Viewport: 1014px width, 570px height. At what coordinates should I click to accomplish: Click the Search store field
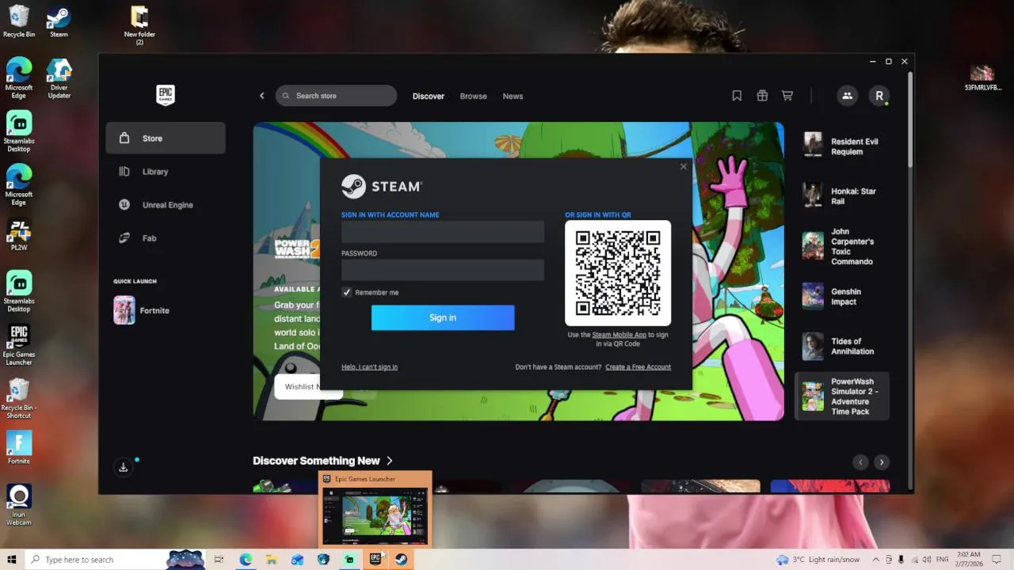click(x=336, y=96)
